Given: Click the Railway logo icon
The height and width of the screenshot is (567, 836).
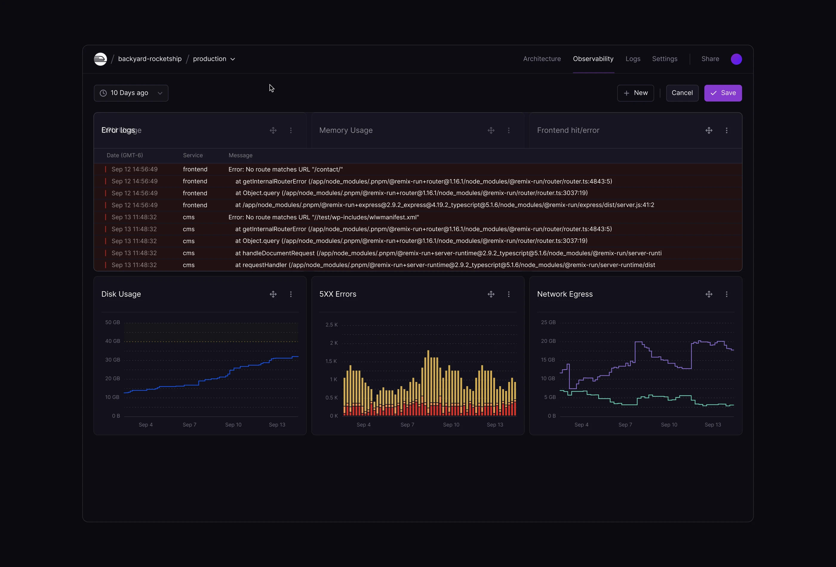Looking at the screenshot, I should coord(100,59).
